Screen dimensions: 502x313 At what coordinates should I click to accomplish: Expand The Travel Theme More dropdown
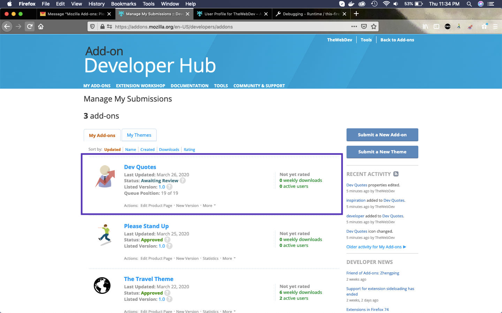tap(229, 311)
